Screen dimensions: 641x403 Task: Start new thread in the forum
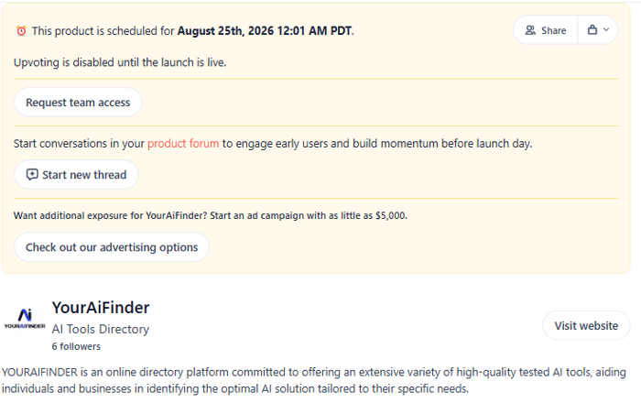pos(76,175)
